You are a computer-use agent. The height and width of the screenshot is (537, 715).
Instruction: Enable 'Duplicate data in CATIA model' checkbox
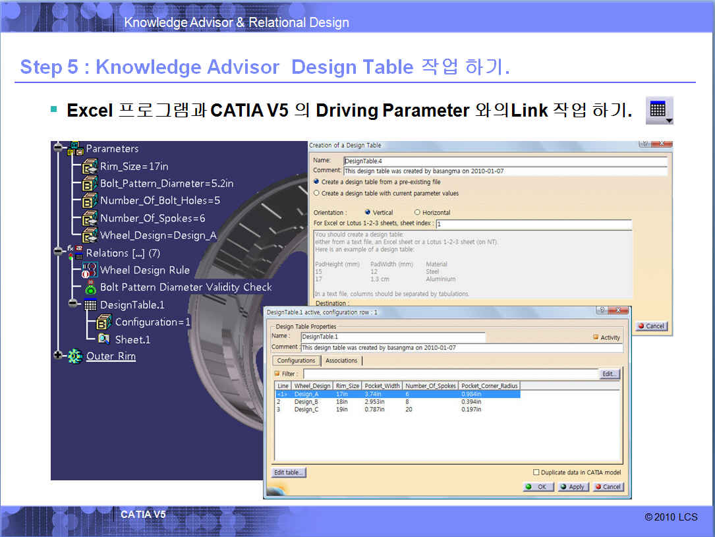point(536,472)
